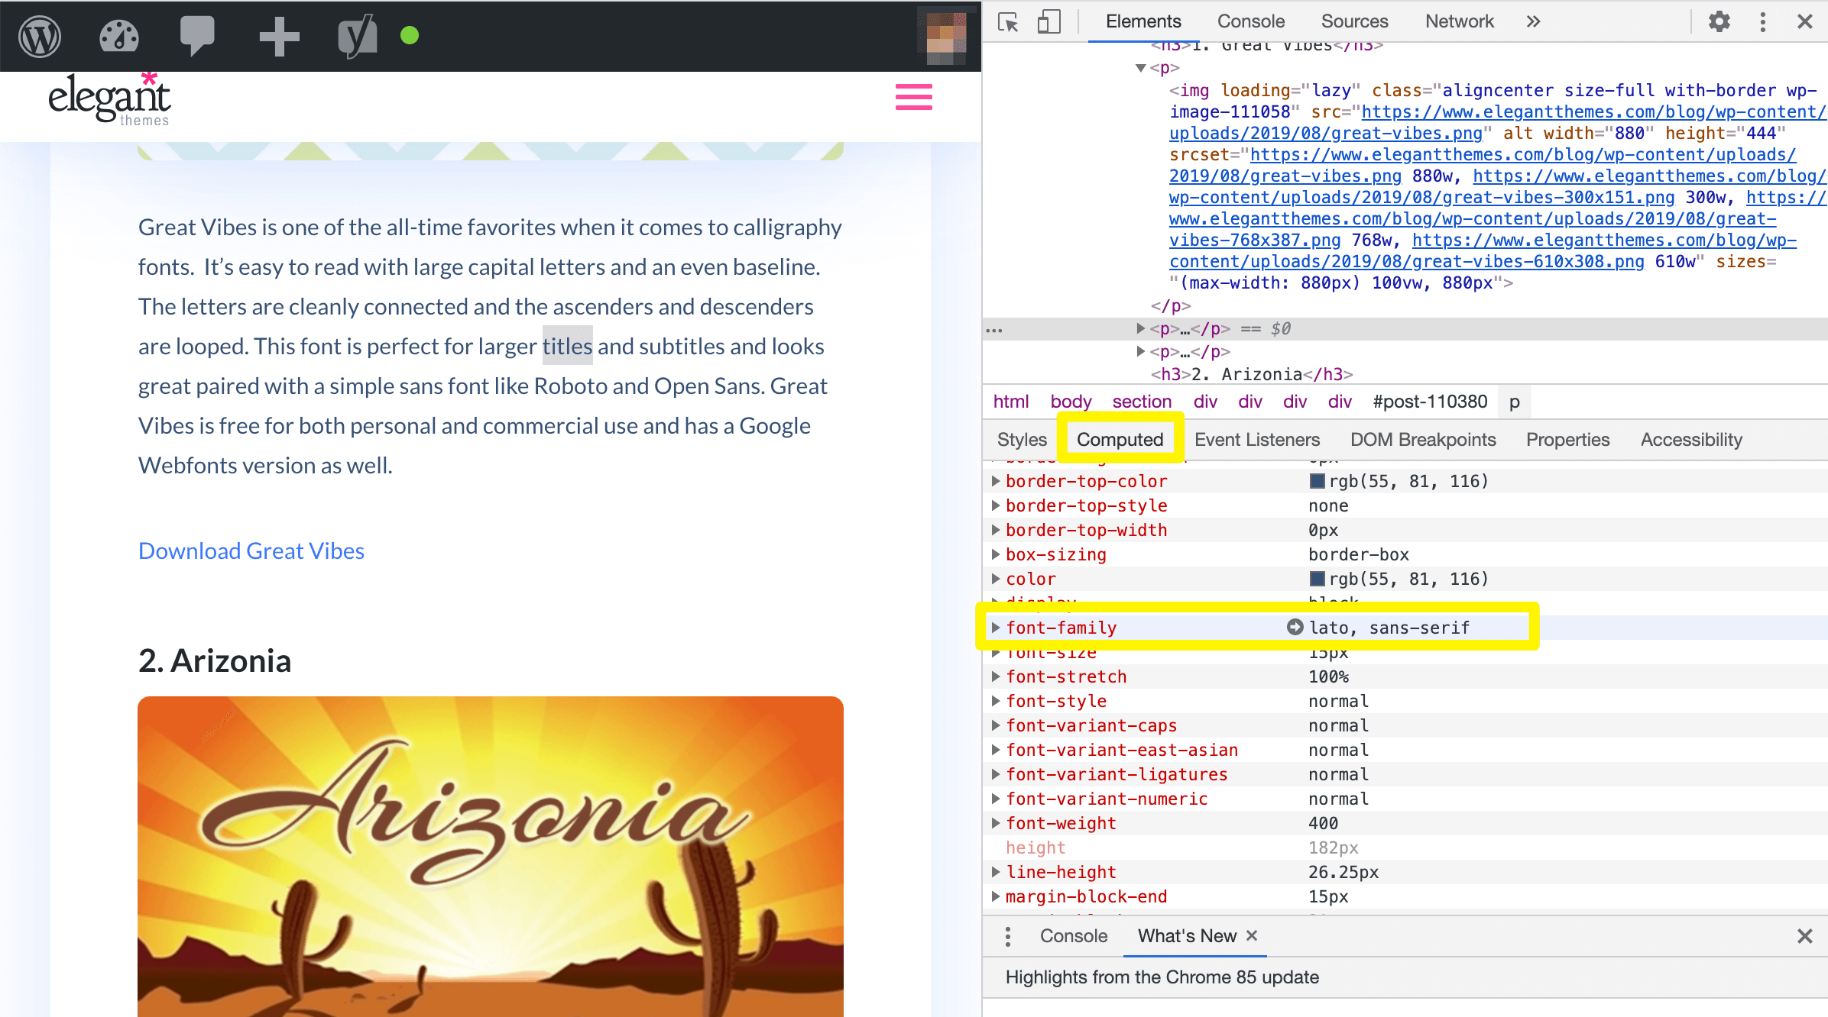1828x1017 pixels.
Task: Toggle the Event Listeners panel
Action: pos(1256,440)
